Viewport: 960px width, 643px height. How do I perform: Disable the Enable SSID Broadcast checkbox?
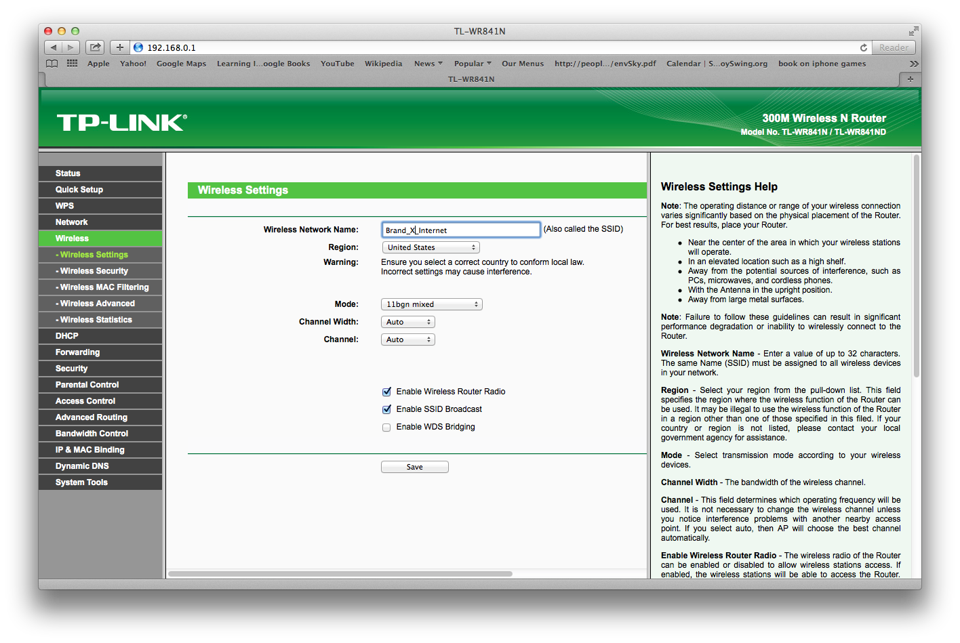point(386,409)
